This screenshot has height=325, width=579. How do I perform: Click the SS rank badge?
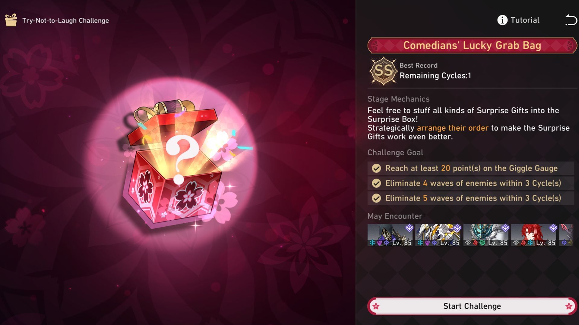(x=383, y=71)
